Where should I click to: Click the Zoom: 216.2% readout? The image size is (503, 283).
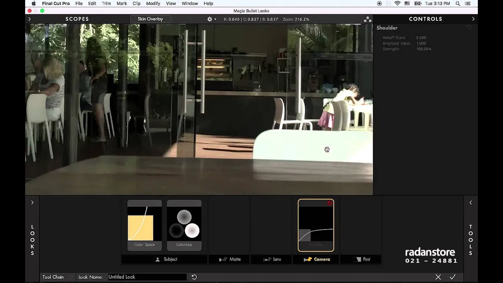pos(296,19)
